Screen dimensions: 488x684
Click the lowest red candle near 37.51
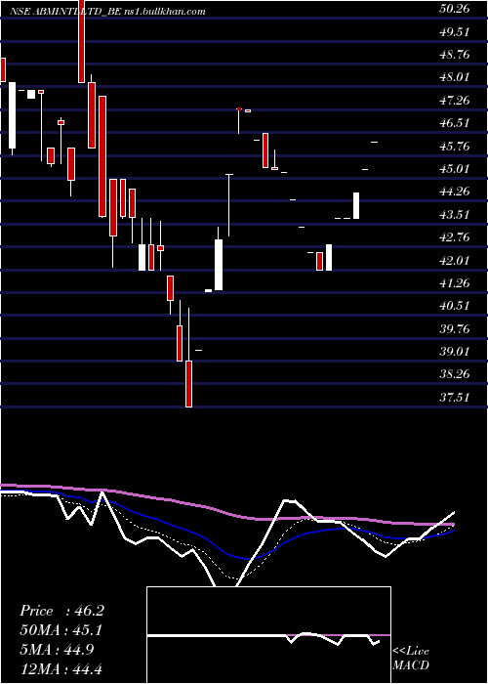click(x=188, y=383)
